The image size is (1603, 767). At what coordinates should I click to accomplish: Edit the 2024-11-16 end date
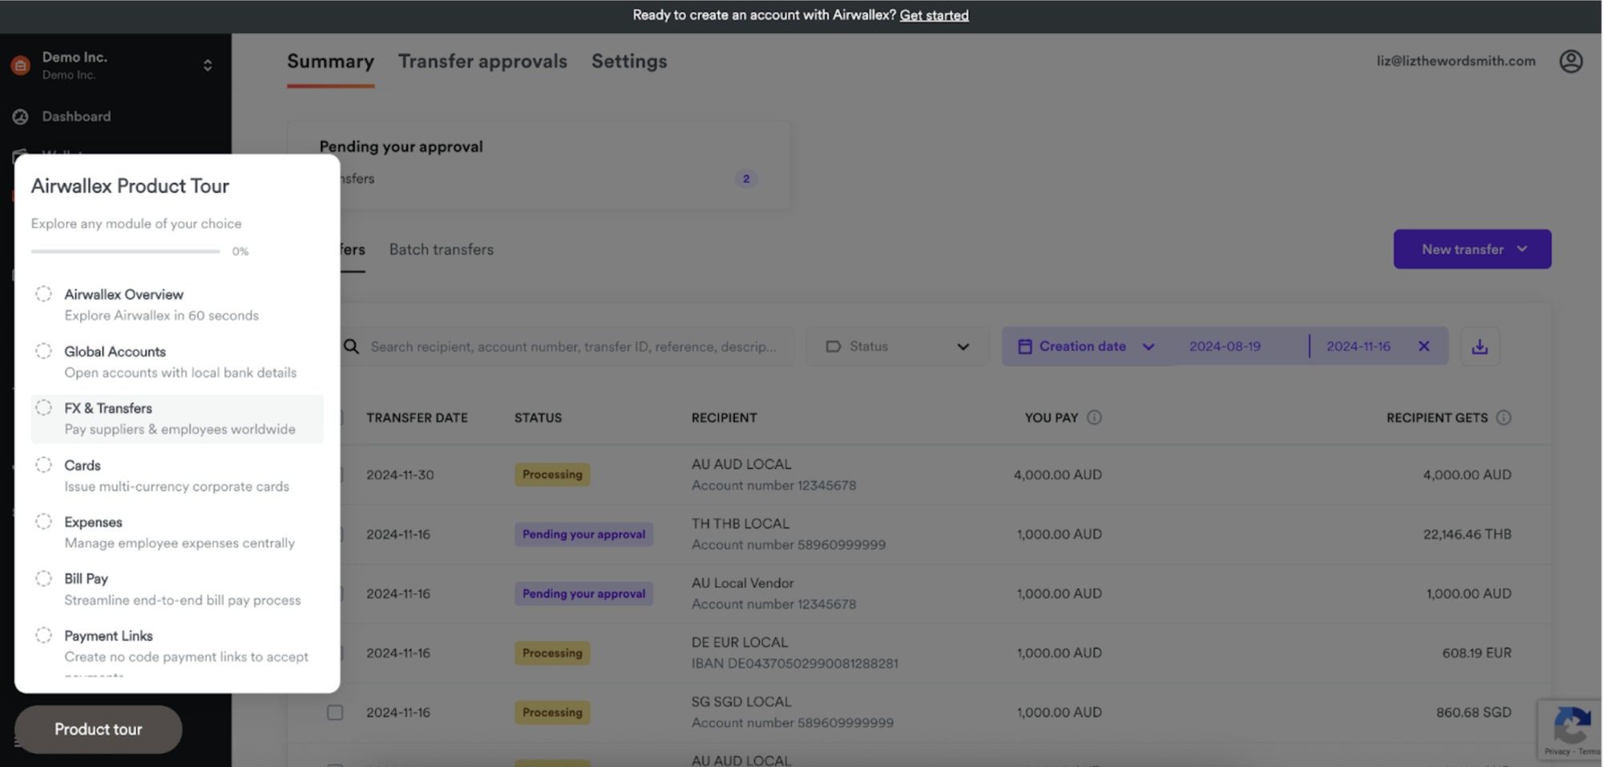point(1358,346)
